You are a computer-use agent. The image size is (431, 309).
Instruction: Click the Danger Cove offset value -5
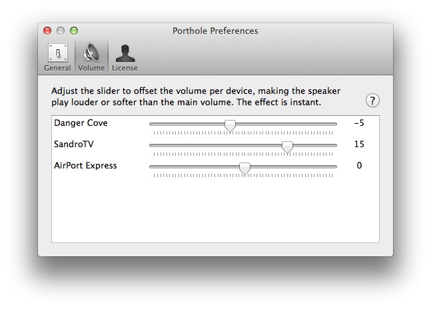point(358,123)
